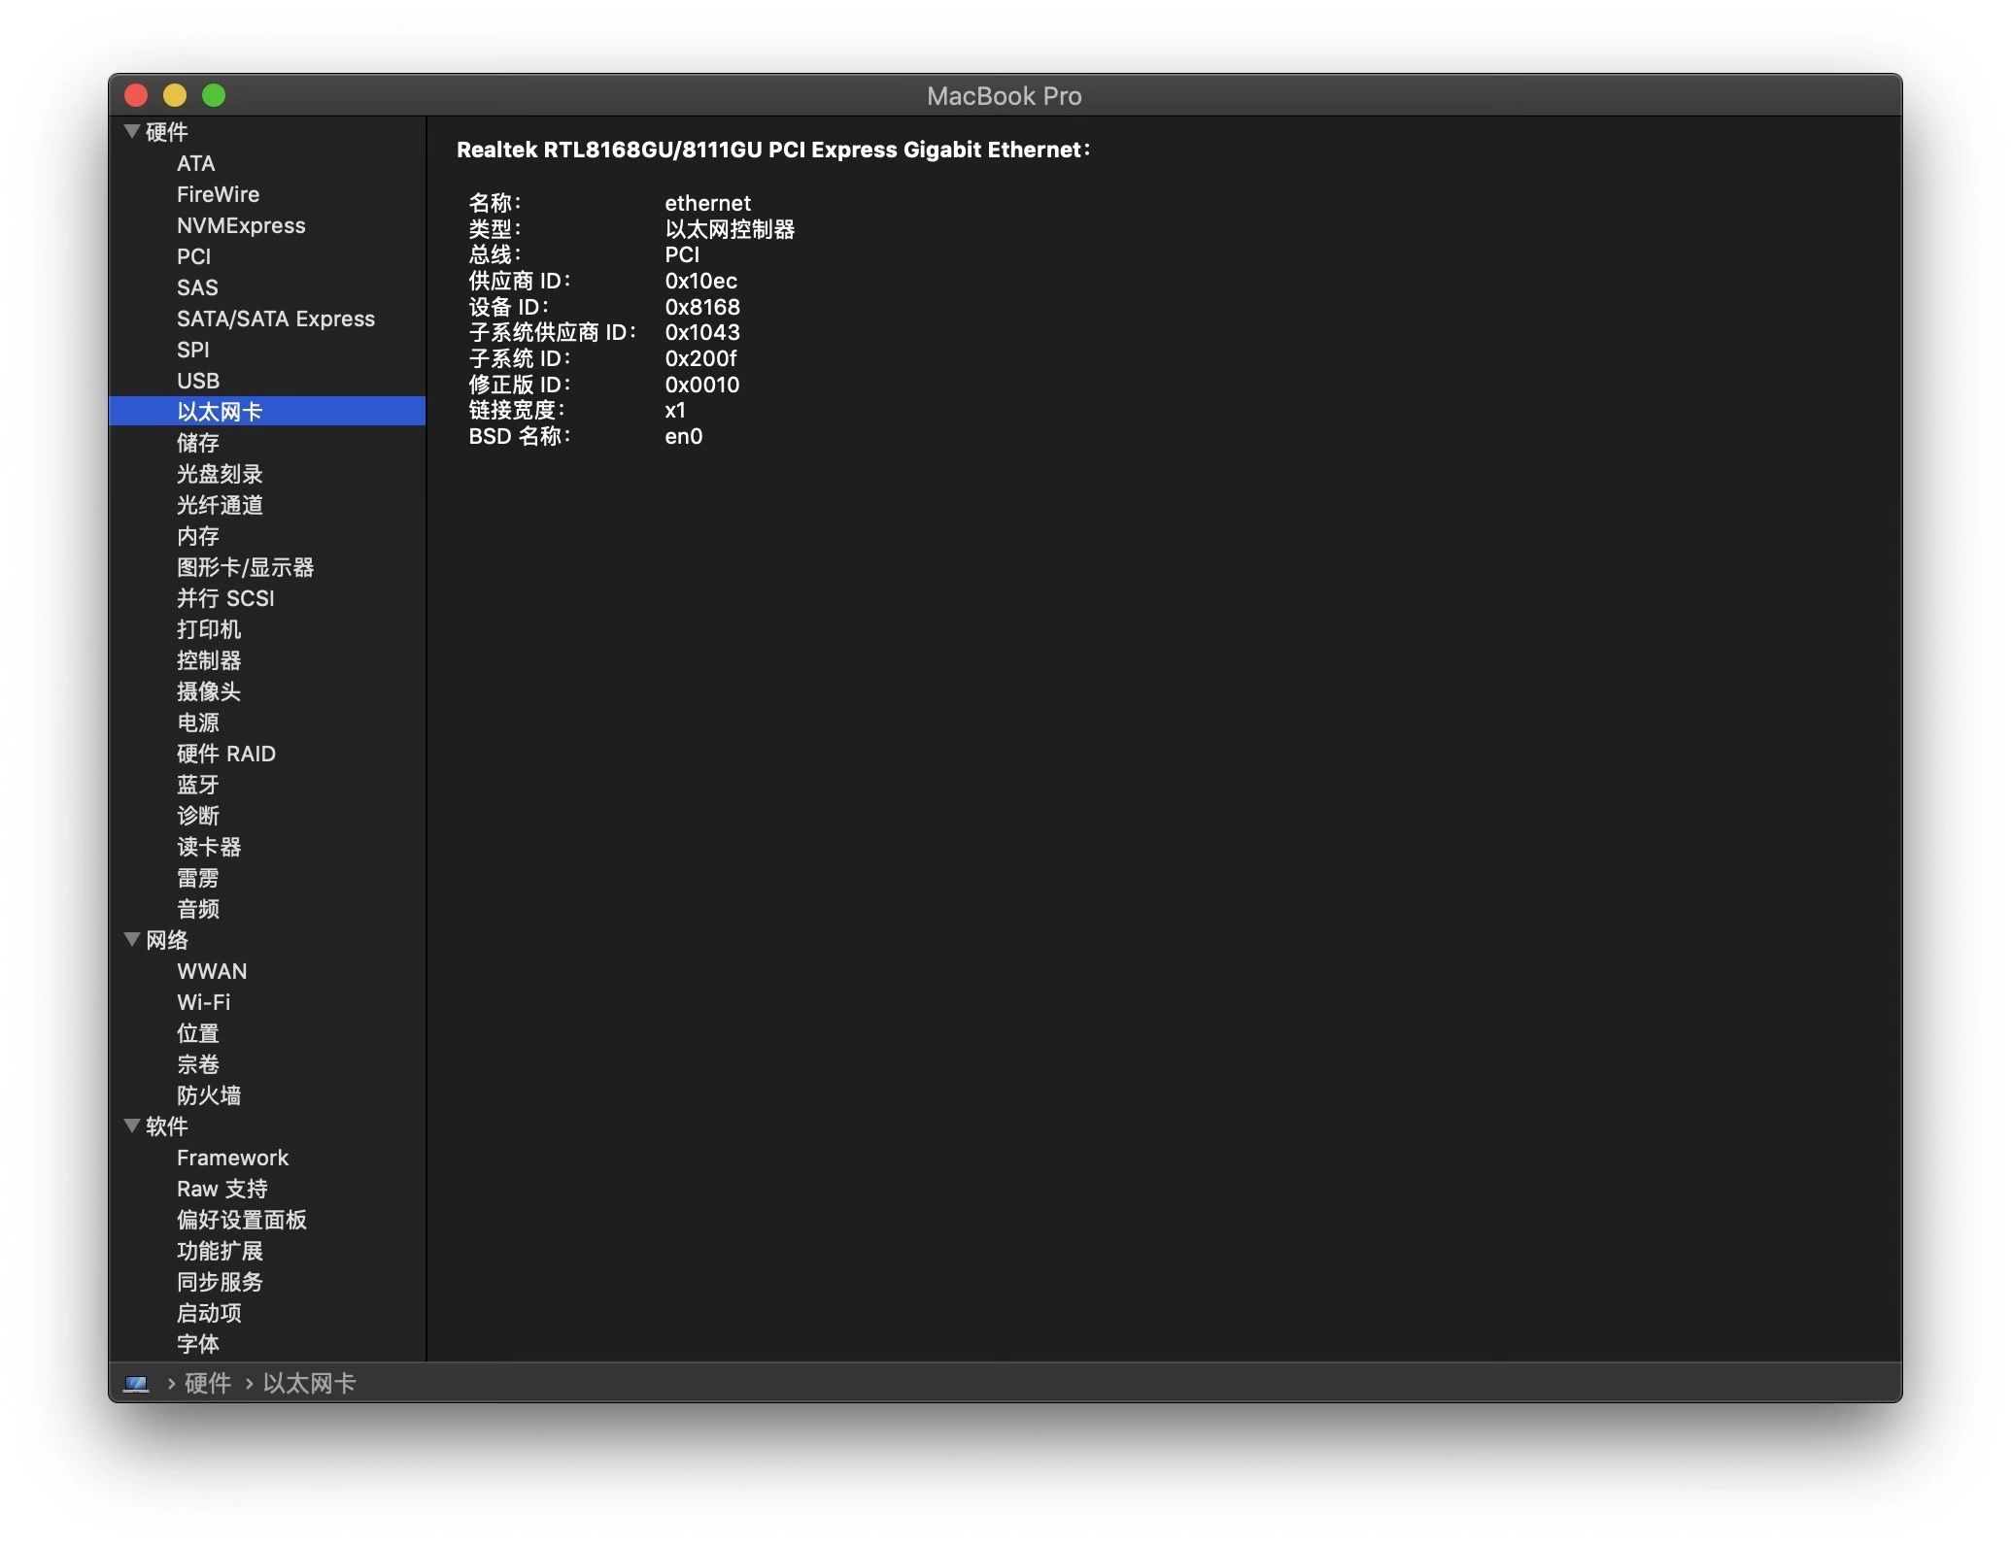The height and width of the screenshot is (1546, 2011).
Task: Open 位置 under 网络
Action: pyautogui.click(x=198, y=1033)
